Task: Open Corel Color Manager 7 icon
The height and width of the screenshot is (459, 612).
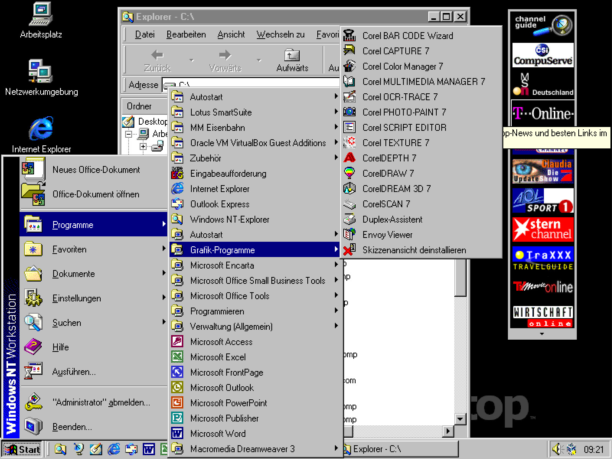Action: click(x=349, y=66)
